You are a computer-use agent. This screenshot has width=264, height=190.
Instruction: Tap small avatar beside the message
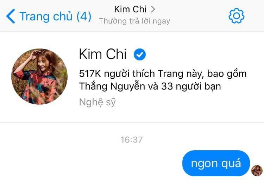(257, 171)
